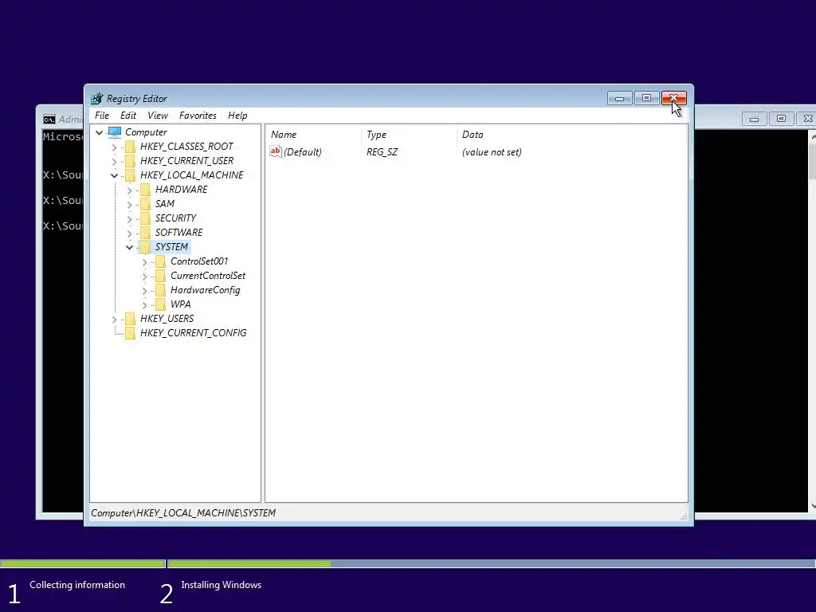The height and width of the screenshot is (612, 816).
Task: Click the Installing Windows step label
Action: click(x=222, y=585)
